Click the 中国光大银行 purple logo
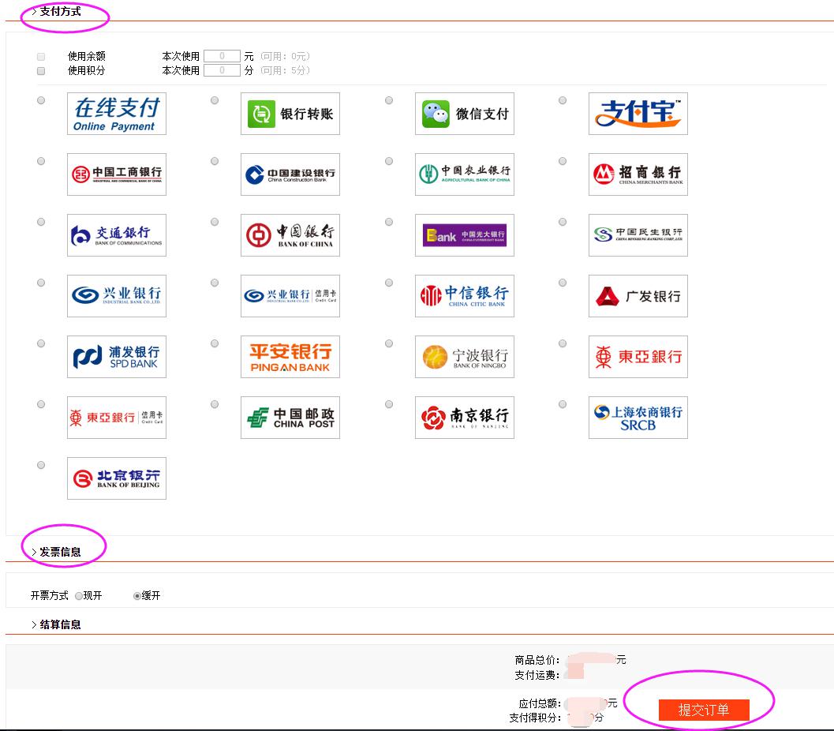The height and width of the screenshot is (731, 834). coord(464,235)
